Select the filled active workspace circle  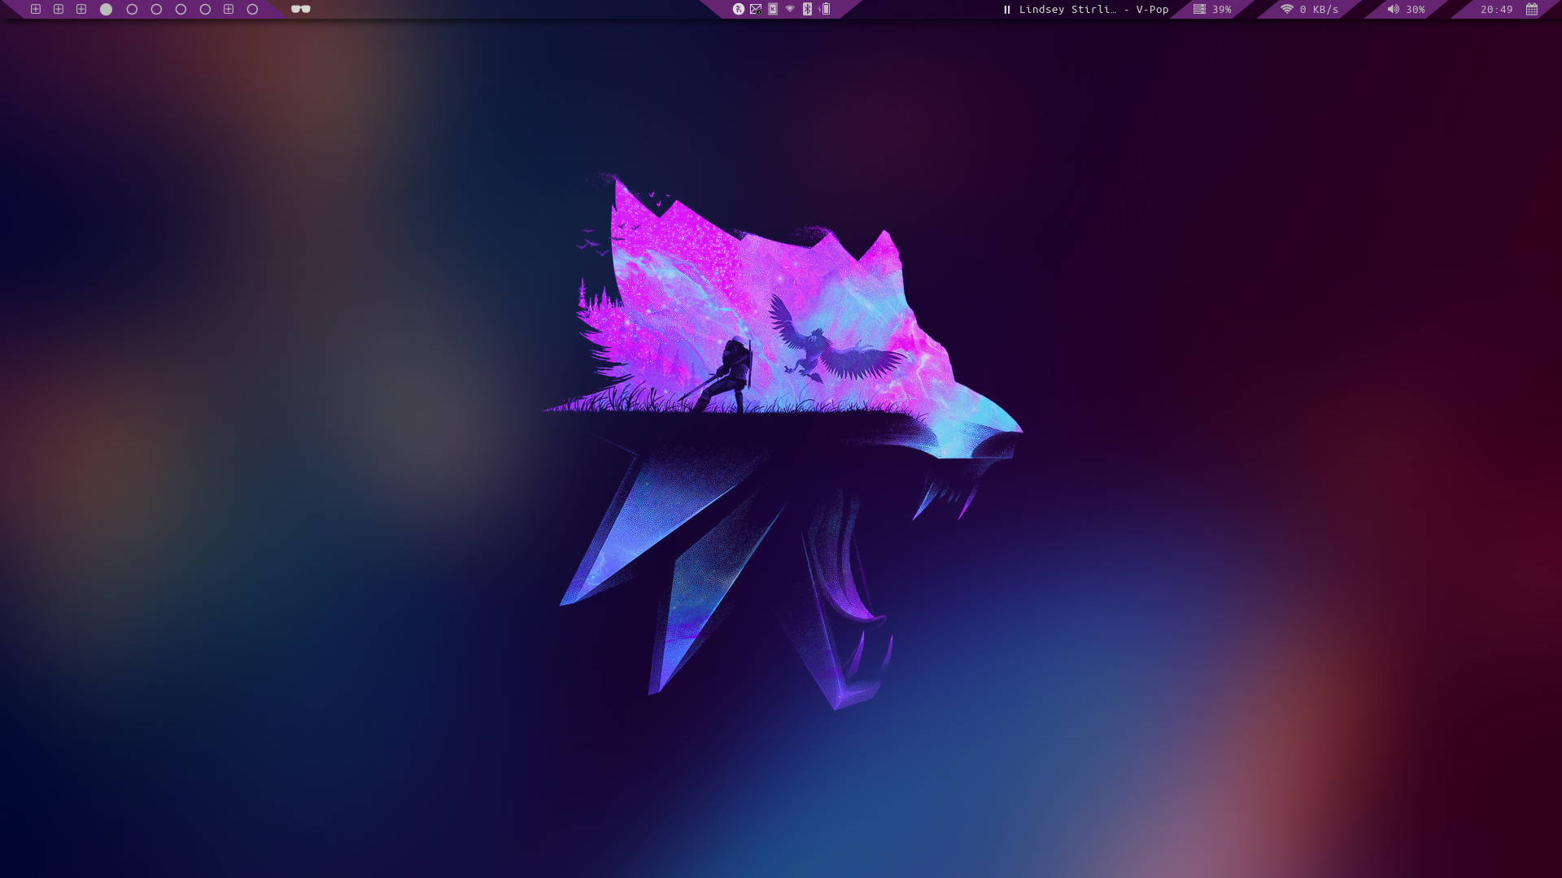[x=106, y=10]
